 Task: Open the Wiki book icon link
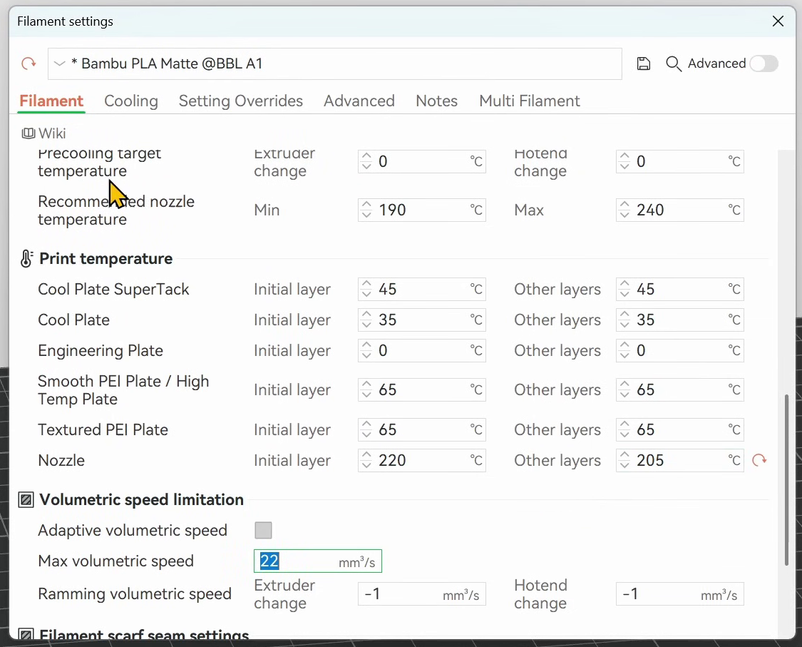tap(28, 133)
